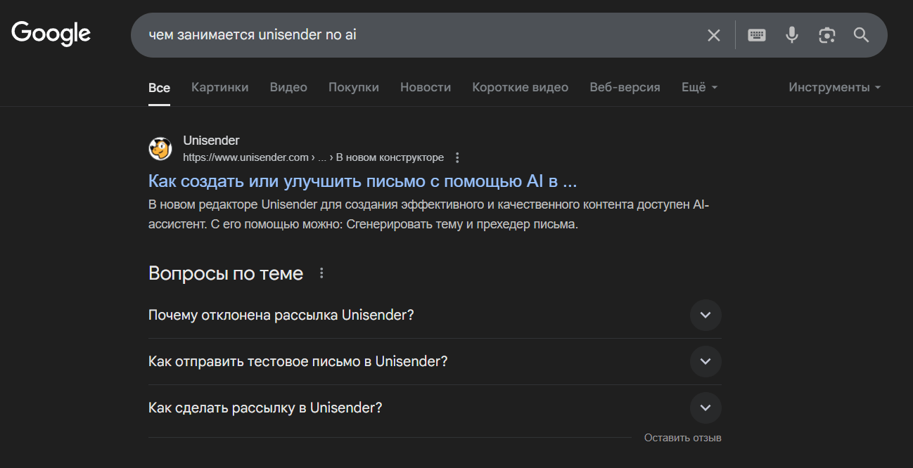Click the Unisender site favicon

pos(160,149)
